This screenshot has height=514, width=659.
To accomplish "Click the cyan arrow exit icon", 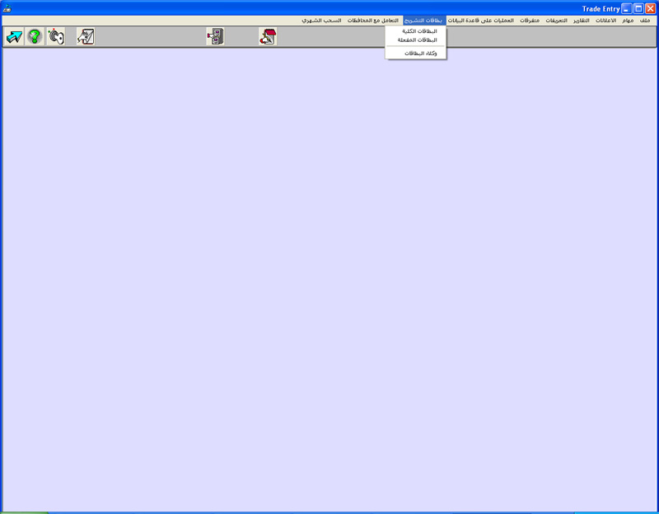I will coord(14,36).
